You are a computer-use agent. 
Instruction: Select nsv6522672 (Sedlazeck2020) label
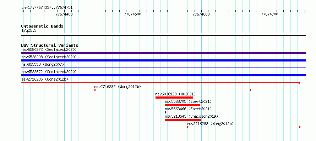coord(49,72)
